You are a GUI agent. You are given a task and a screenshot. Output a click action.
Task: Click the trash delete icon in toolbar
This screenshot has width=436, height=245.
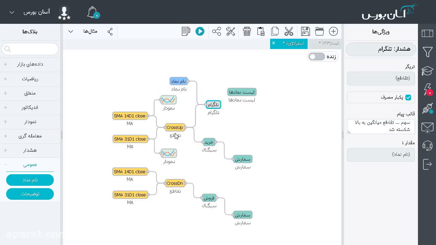click(x=247, y=31)
